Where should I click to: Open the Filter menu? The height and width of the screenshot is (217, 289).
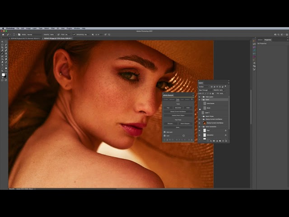(x=52, y=28)
